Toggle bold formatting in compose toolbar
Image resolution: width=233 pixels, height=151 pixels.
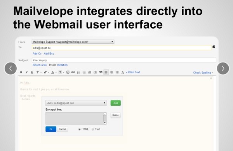(21, 72)
